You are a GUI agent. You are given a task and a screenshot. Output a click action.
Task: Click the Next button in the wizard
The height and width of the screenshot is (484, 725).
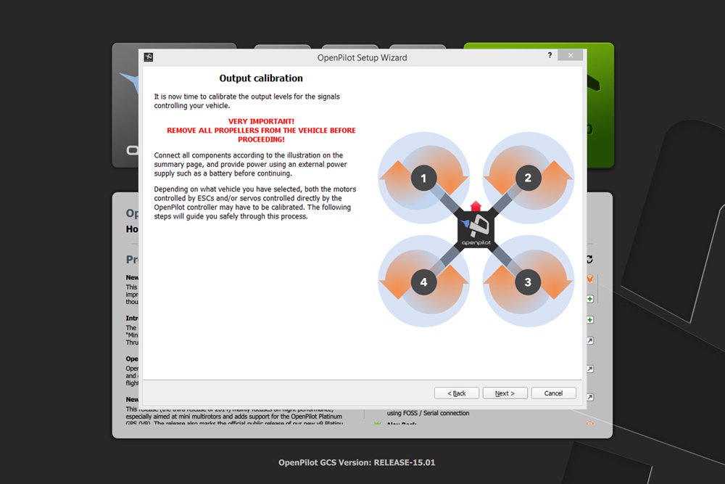click(x=505, y=393)
